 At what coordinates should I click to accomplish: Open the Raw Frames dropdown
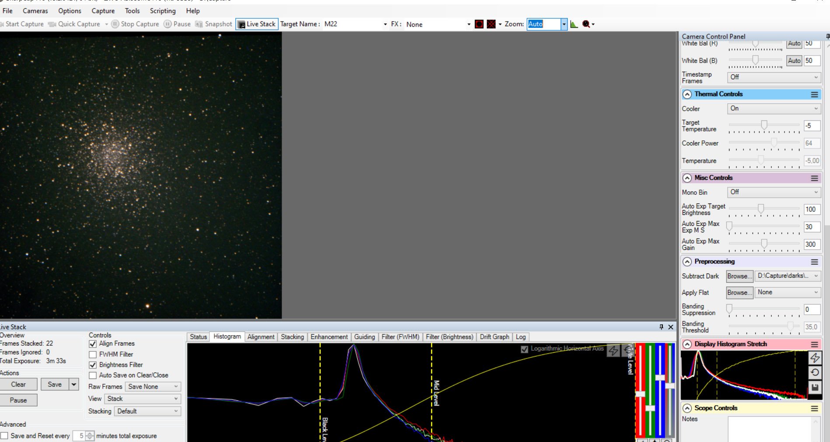click(x=153, y=387)
